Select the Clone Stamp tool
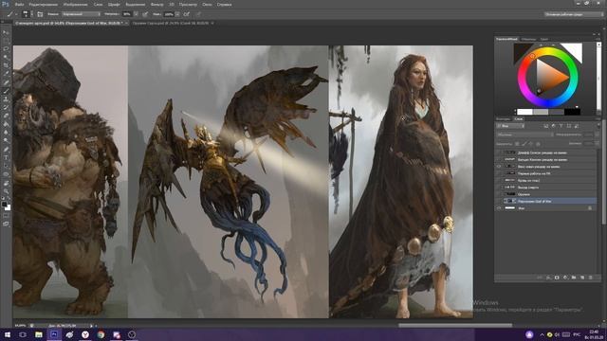607x341 pixels. 6,99
